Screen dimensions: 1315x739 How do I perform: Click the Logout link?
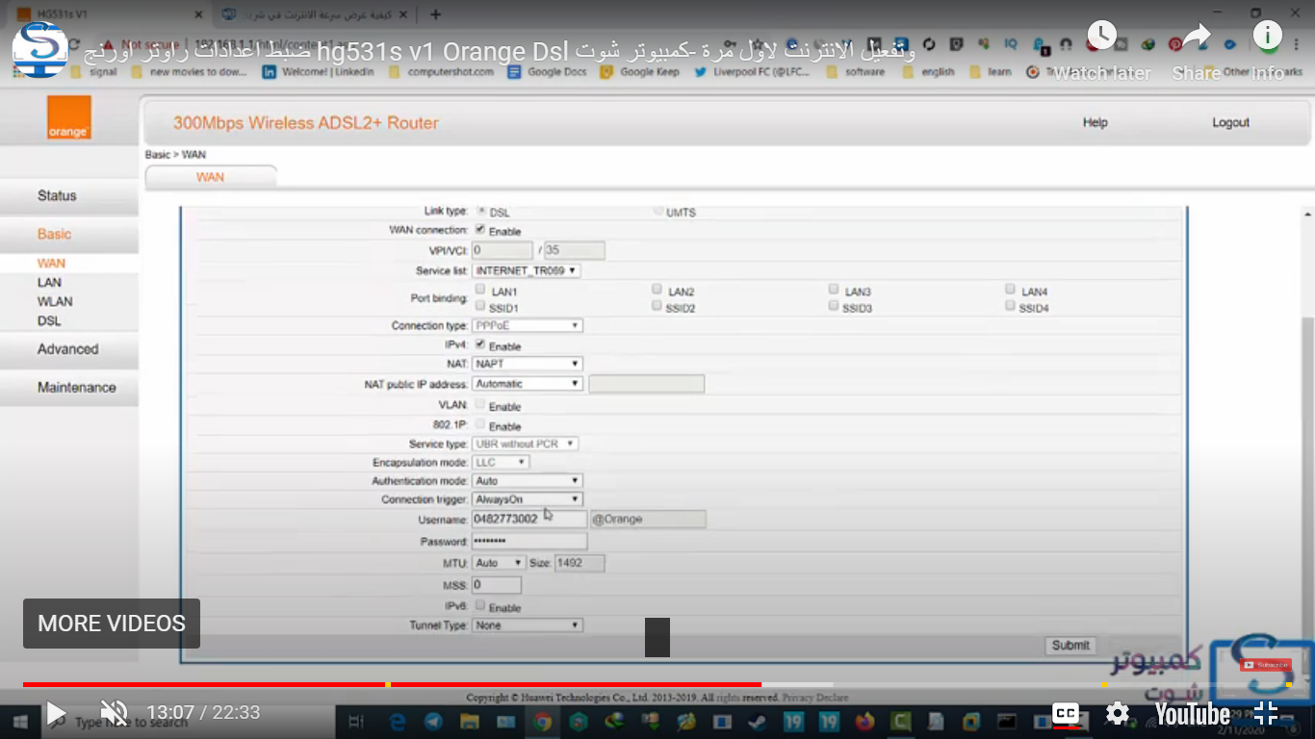[x=1230, y=122]
